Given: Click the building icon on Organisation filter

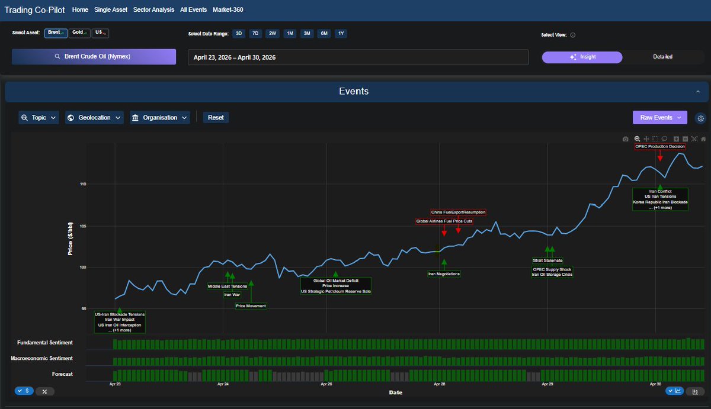Looking at the screenshot, I should click(136, 118).
